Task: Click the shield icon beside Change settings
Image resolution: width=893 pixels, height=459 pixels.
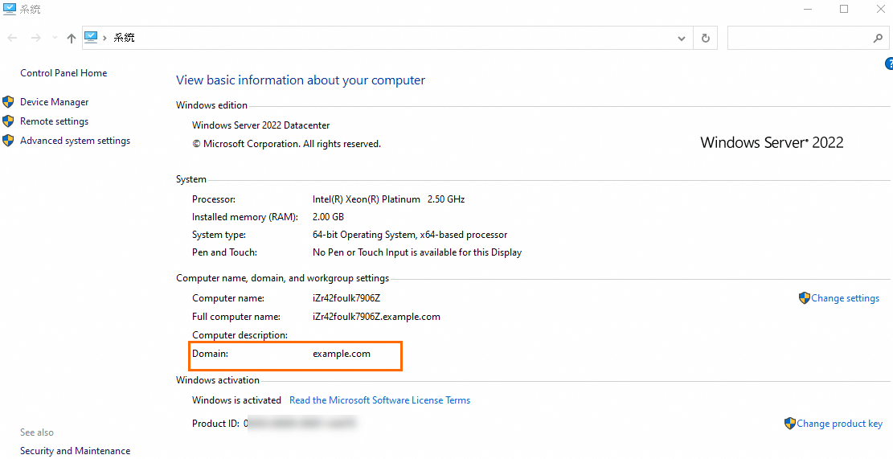Action: (804, 298)
